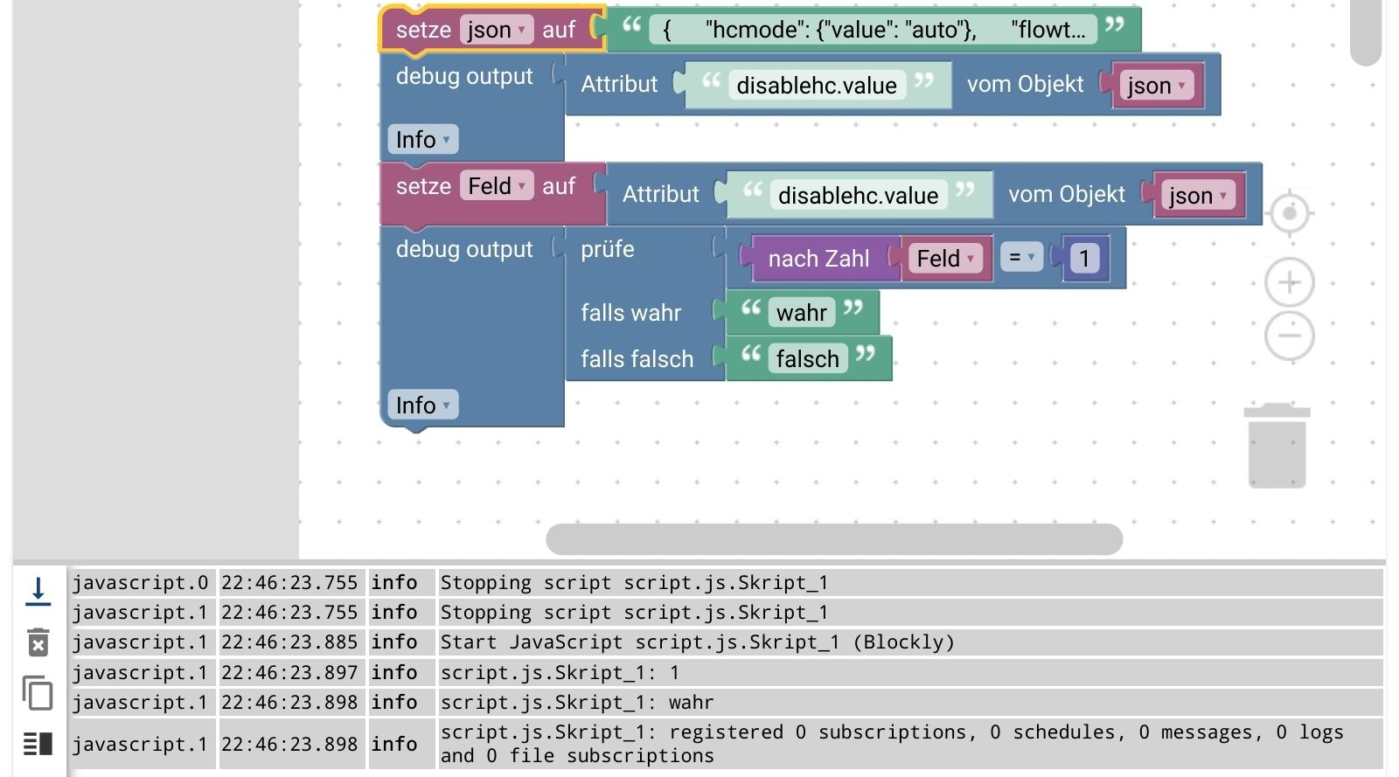
Task: Edit disablehc.value text in second Attribut block
Action: point(858,195)
